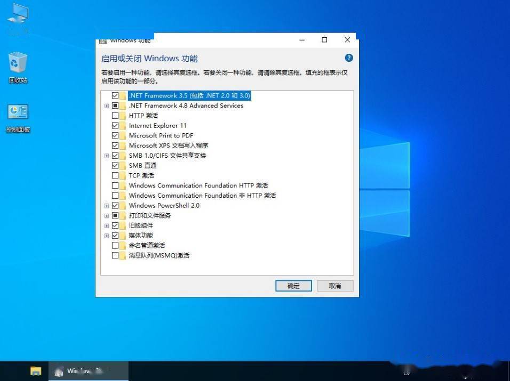Check the TCP 激活 checkbox

tap(115, 175)
